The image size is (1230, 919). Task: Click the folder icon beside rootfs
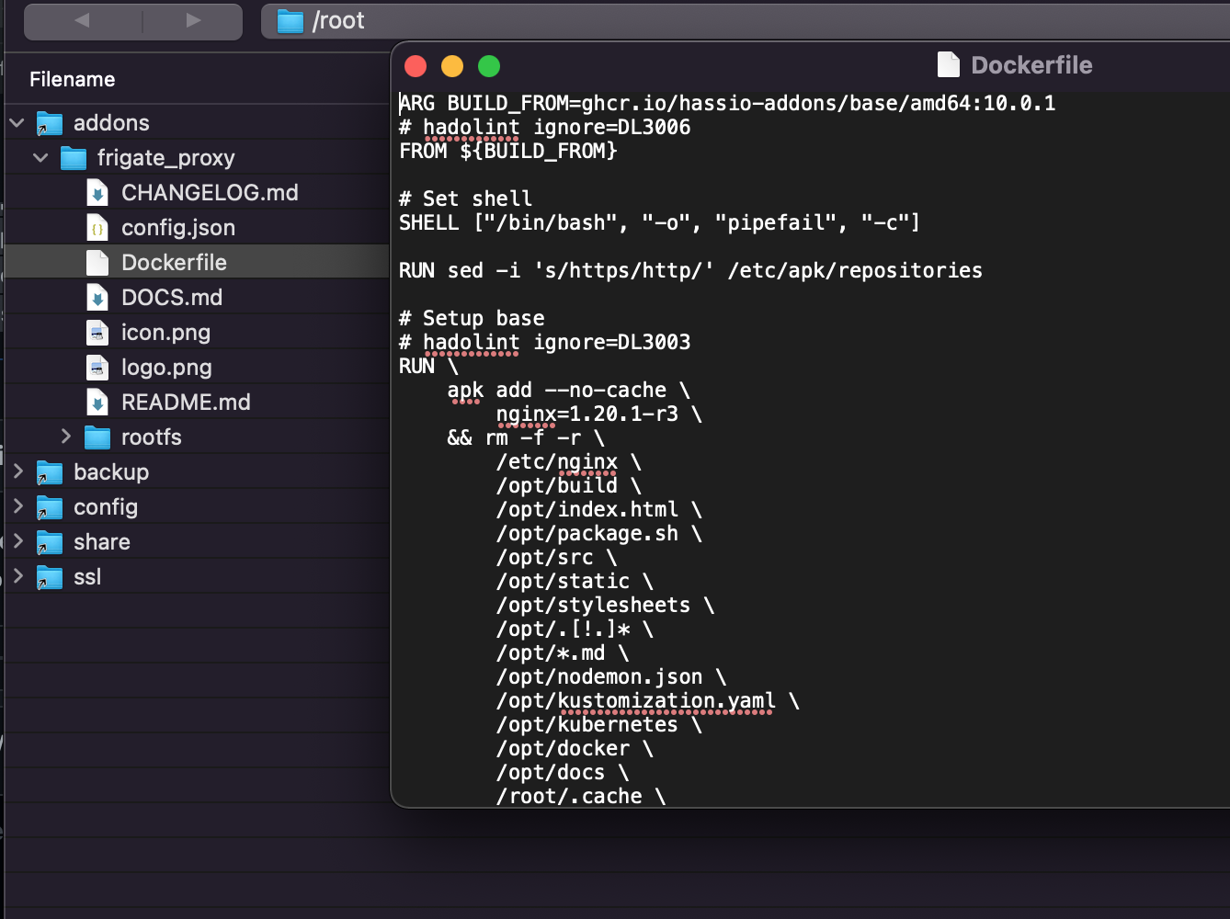[97, 437]
